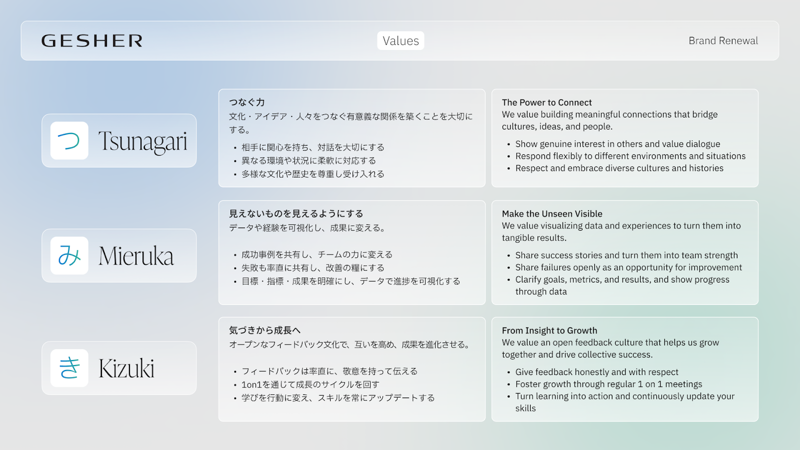800x450 pixels.
Task: Click "Show genuine interest in others and value dialogue"
Action: 618,144
